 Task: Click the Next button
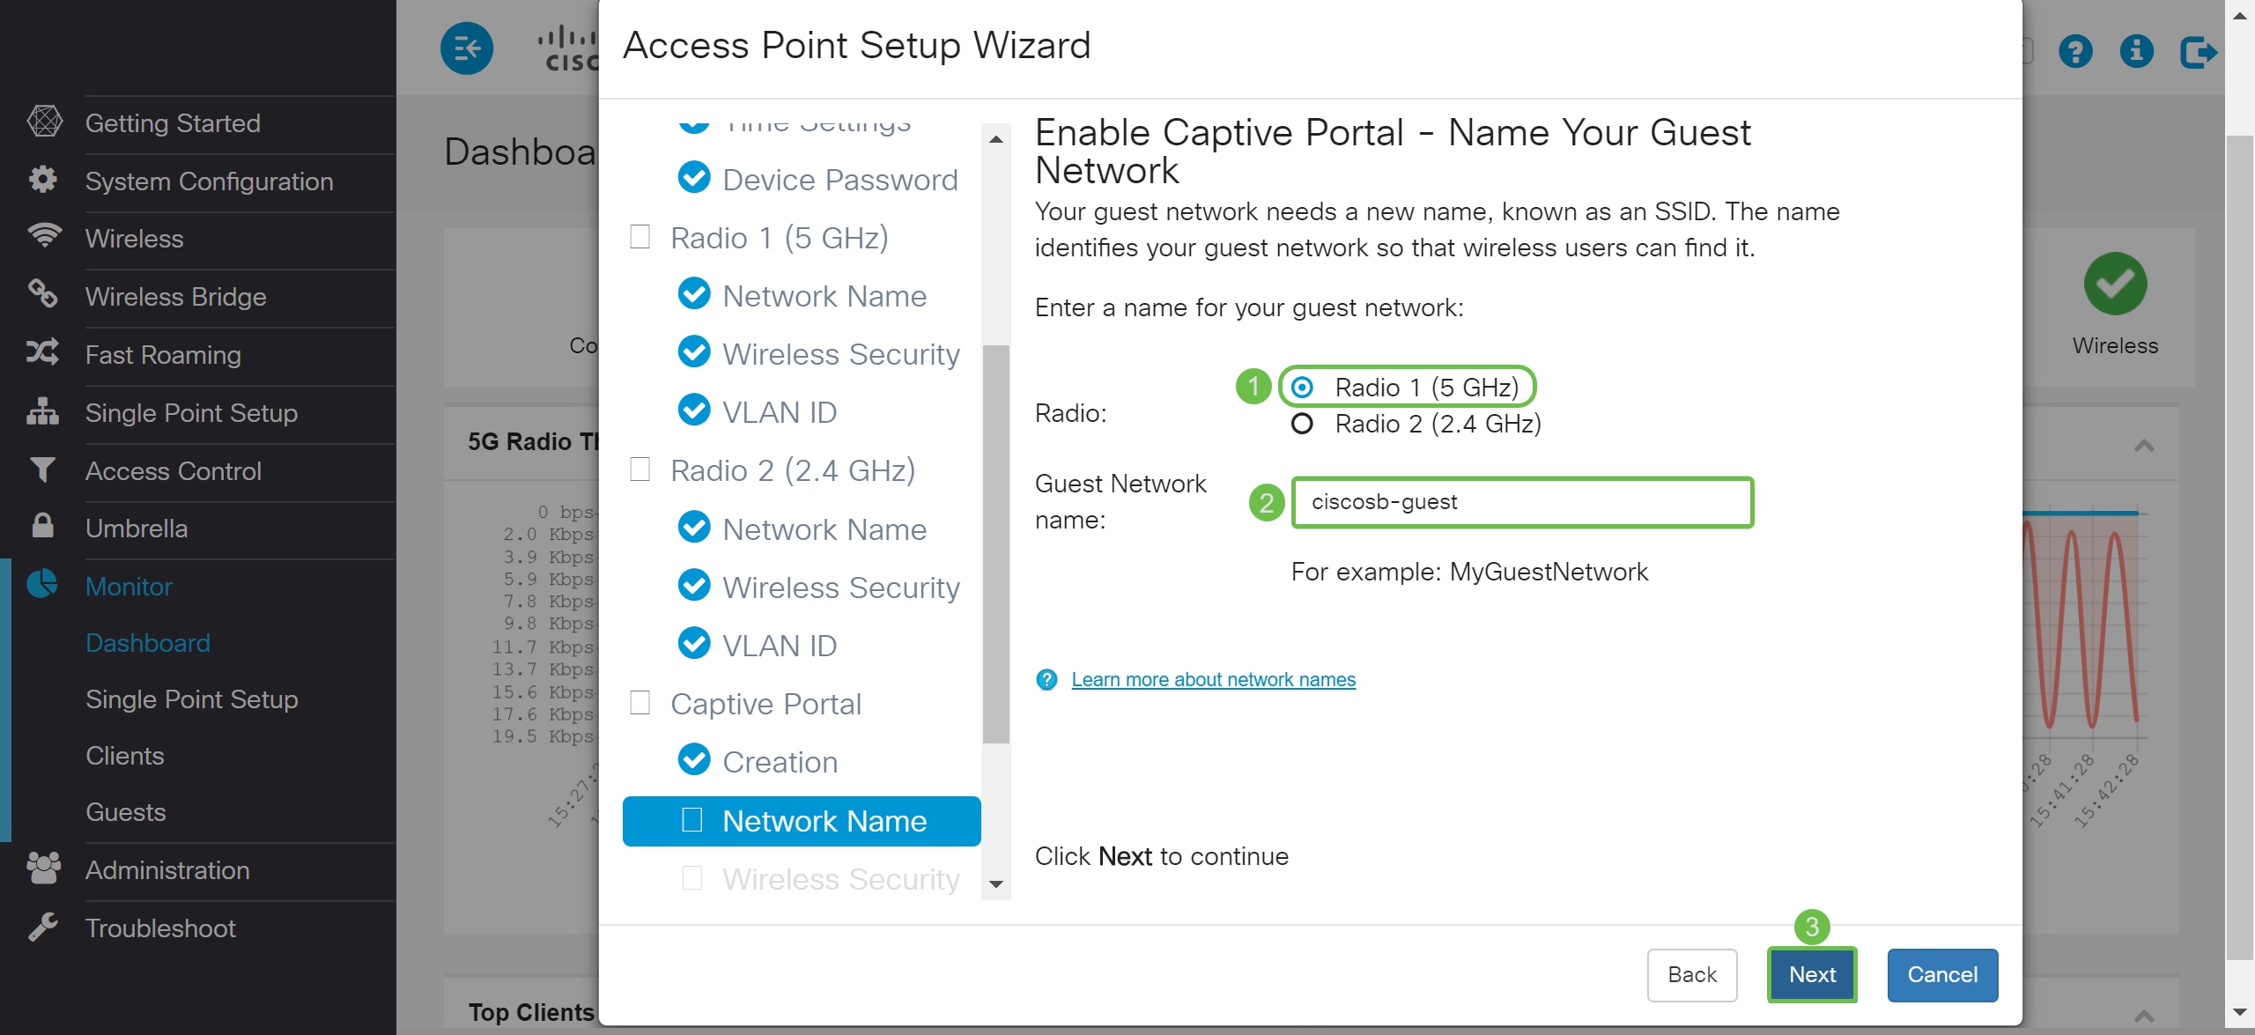click(1812, 974)
